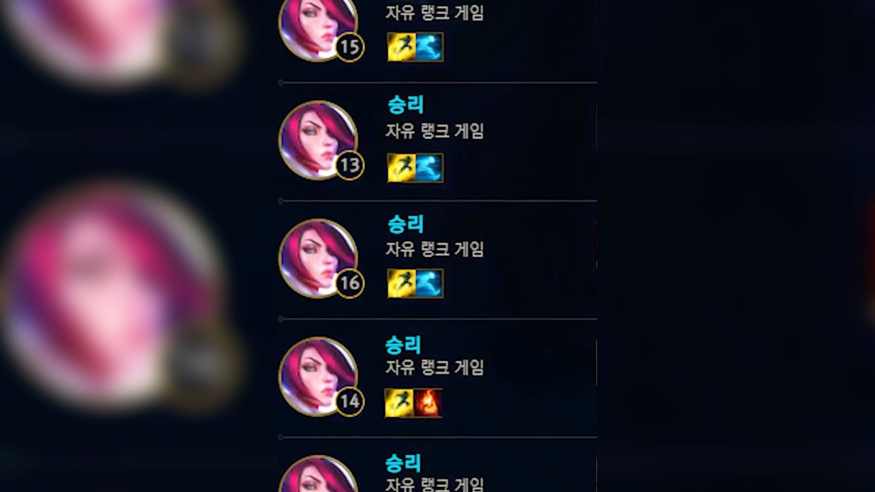The width and height of the screenshot is (875, 492).
Task: Click 승리 label in level 14 match
Action: pos(403,345)
